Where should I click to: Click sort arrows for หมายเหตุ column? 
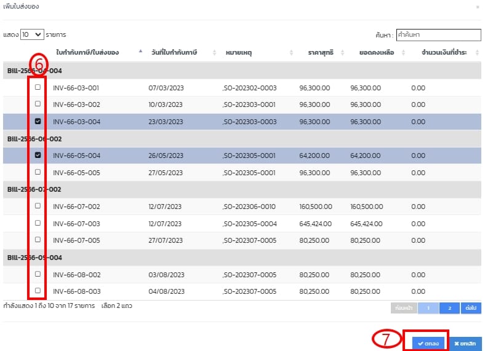(291, 53)
